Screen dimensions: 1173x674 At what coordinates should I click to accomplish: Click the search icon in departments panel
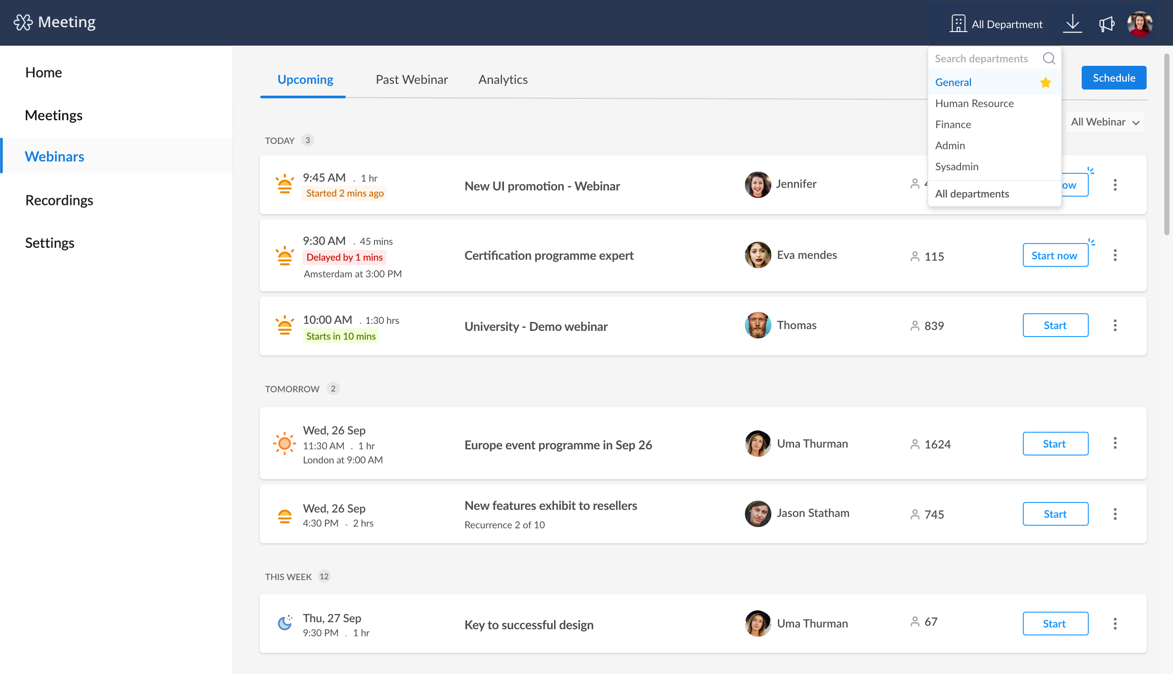click(x=1049, y=58)
